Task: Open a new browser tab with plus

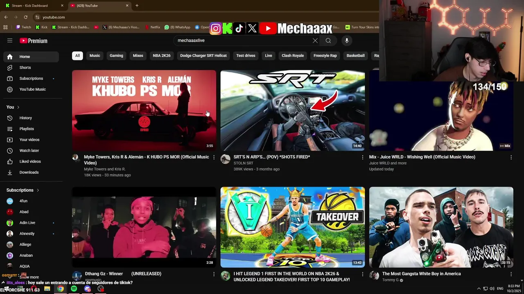Action: point(137,6)
